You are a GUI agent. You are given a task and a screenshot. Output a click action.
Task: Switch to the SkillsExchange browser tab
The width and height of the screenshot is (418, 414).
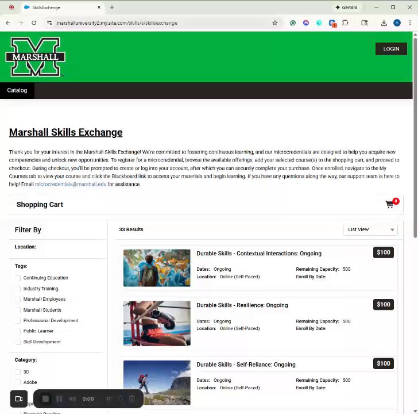click(63, 7)
